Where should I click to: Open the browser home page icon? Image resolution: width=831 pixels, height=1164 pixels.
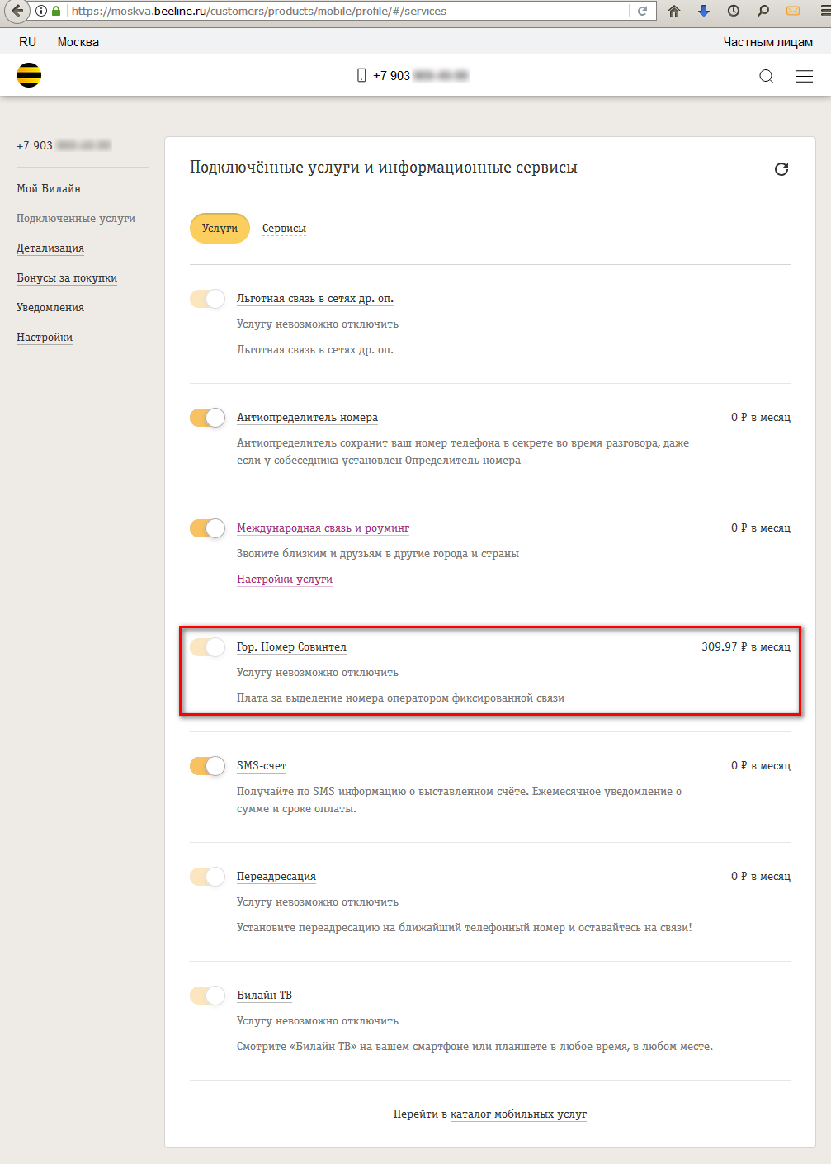(x=674, y=11)
